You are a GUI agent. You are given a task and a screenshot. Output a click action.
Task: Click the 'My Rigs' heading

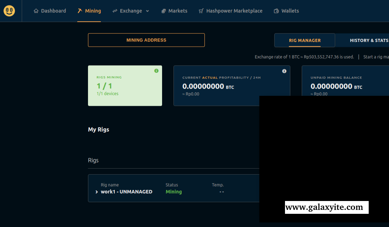(x=98, y=129)
